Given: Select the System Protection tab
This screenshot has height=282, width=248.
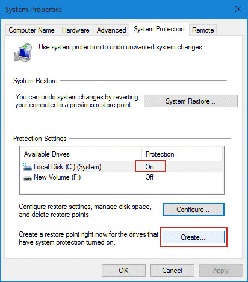Looking at the screenshot, I should [159, 29].
